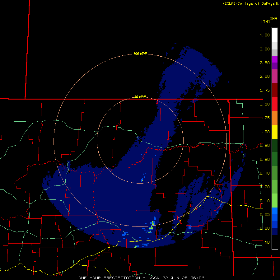Click the ND legend label
The width and height of the screenshot is (280, 280).
click(267, 242)
